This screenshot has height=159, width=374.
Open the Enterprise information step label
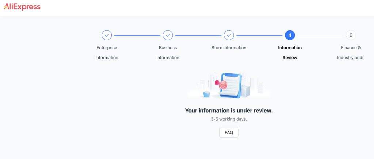point(107,53)
